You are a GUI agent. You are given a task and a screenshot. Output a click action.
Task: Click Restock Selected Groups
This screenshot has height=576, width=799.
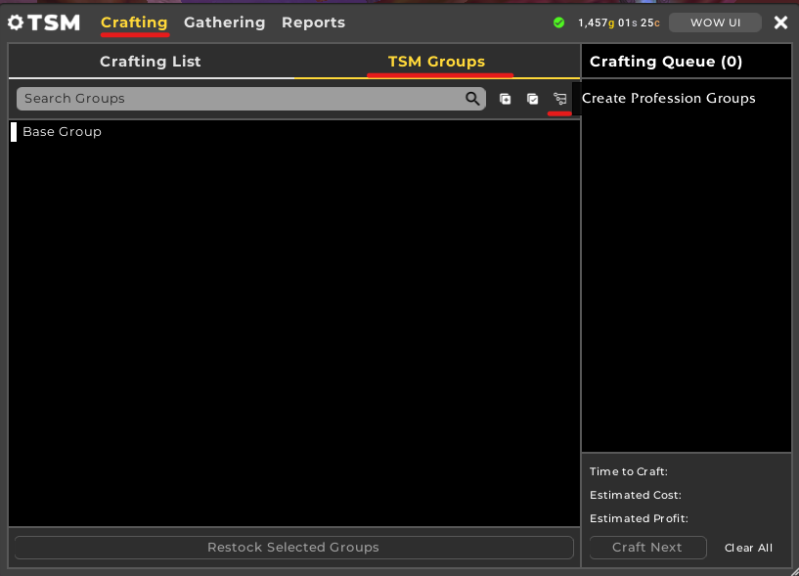293,548
